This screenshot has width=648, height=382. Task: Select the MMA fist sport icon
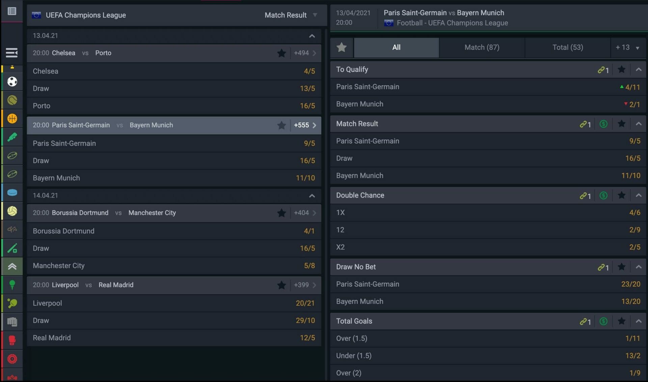point(12,322)
